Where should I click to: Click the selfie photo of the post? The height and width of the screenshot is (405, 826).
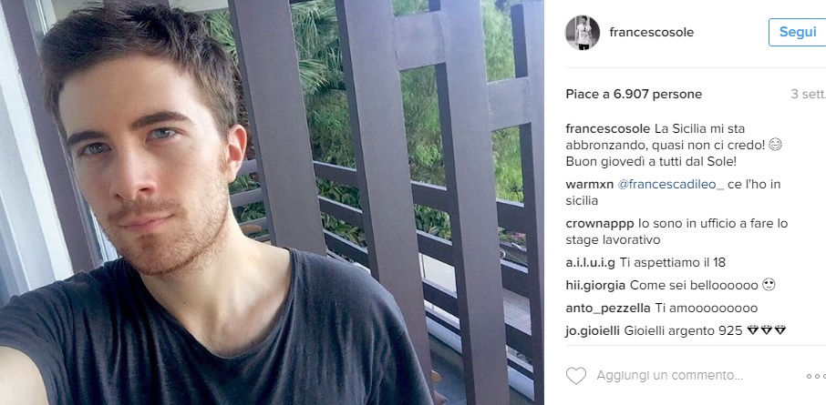coord(272,202)
